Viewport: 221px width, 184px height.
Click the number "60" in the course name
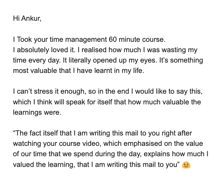113,39
